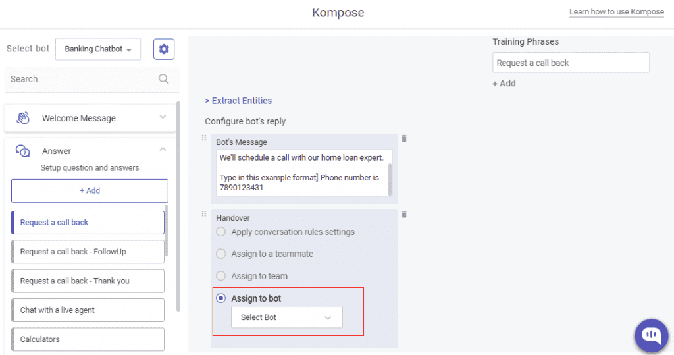The width and height of the screenshot is (674, 355).
Task: Open Request a call back - Thank you
Action: click(x=88, y=281)
